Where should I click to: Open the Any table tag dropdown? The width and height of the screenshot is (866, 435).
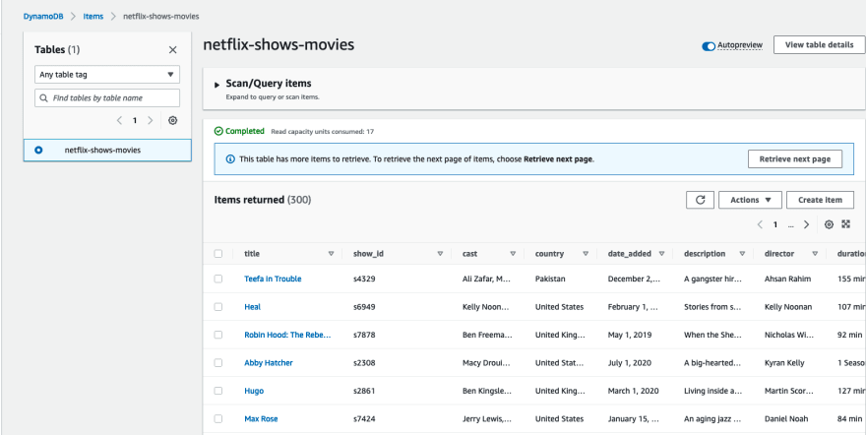[x=107, y=74]
